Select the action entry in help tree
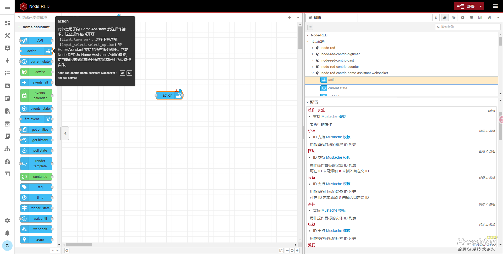Viewport: 503px width, 254px height. tap(401, 80)
